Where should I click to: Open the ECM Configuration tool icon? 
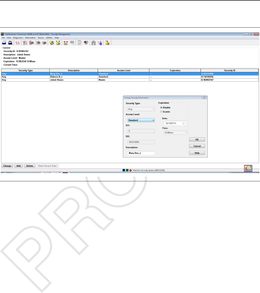coord(58,43)
